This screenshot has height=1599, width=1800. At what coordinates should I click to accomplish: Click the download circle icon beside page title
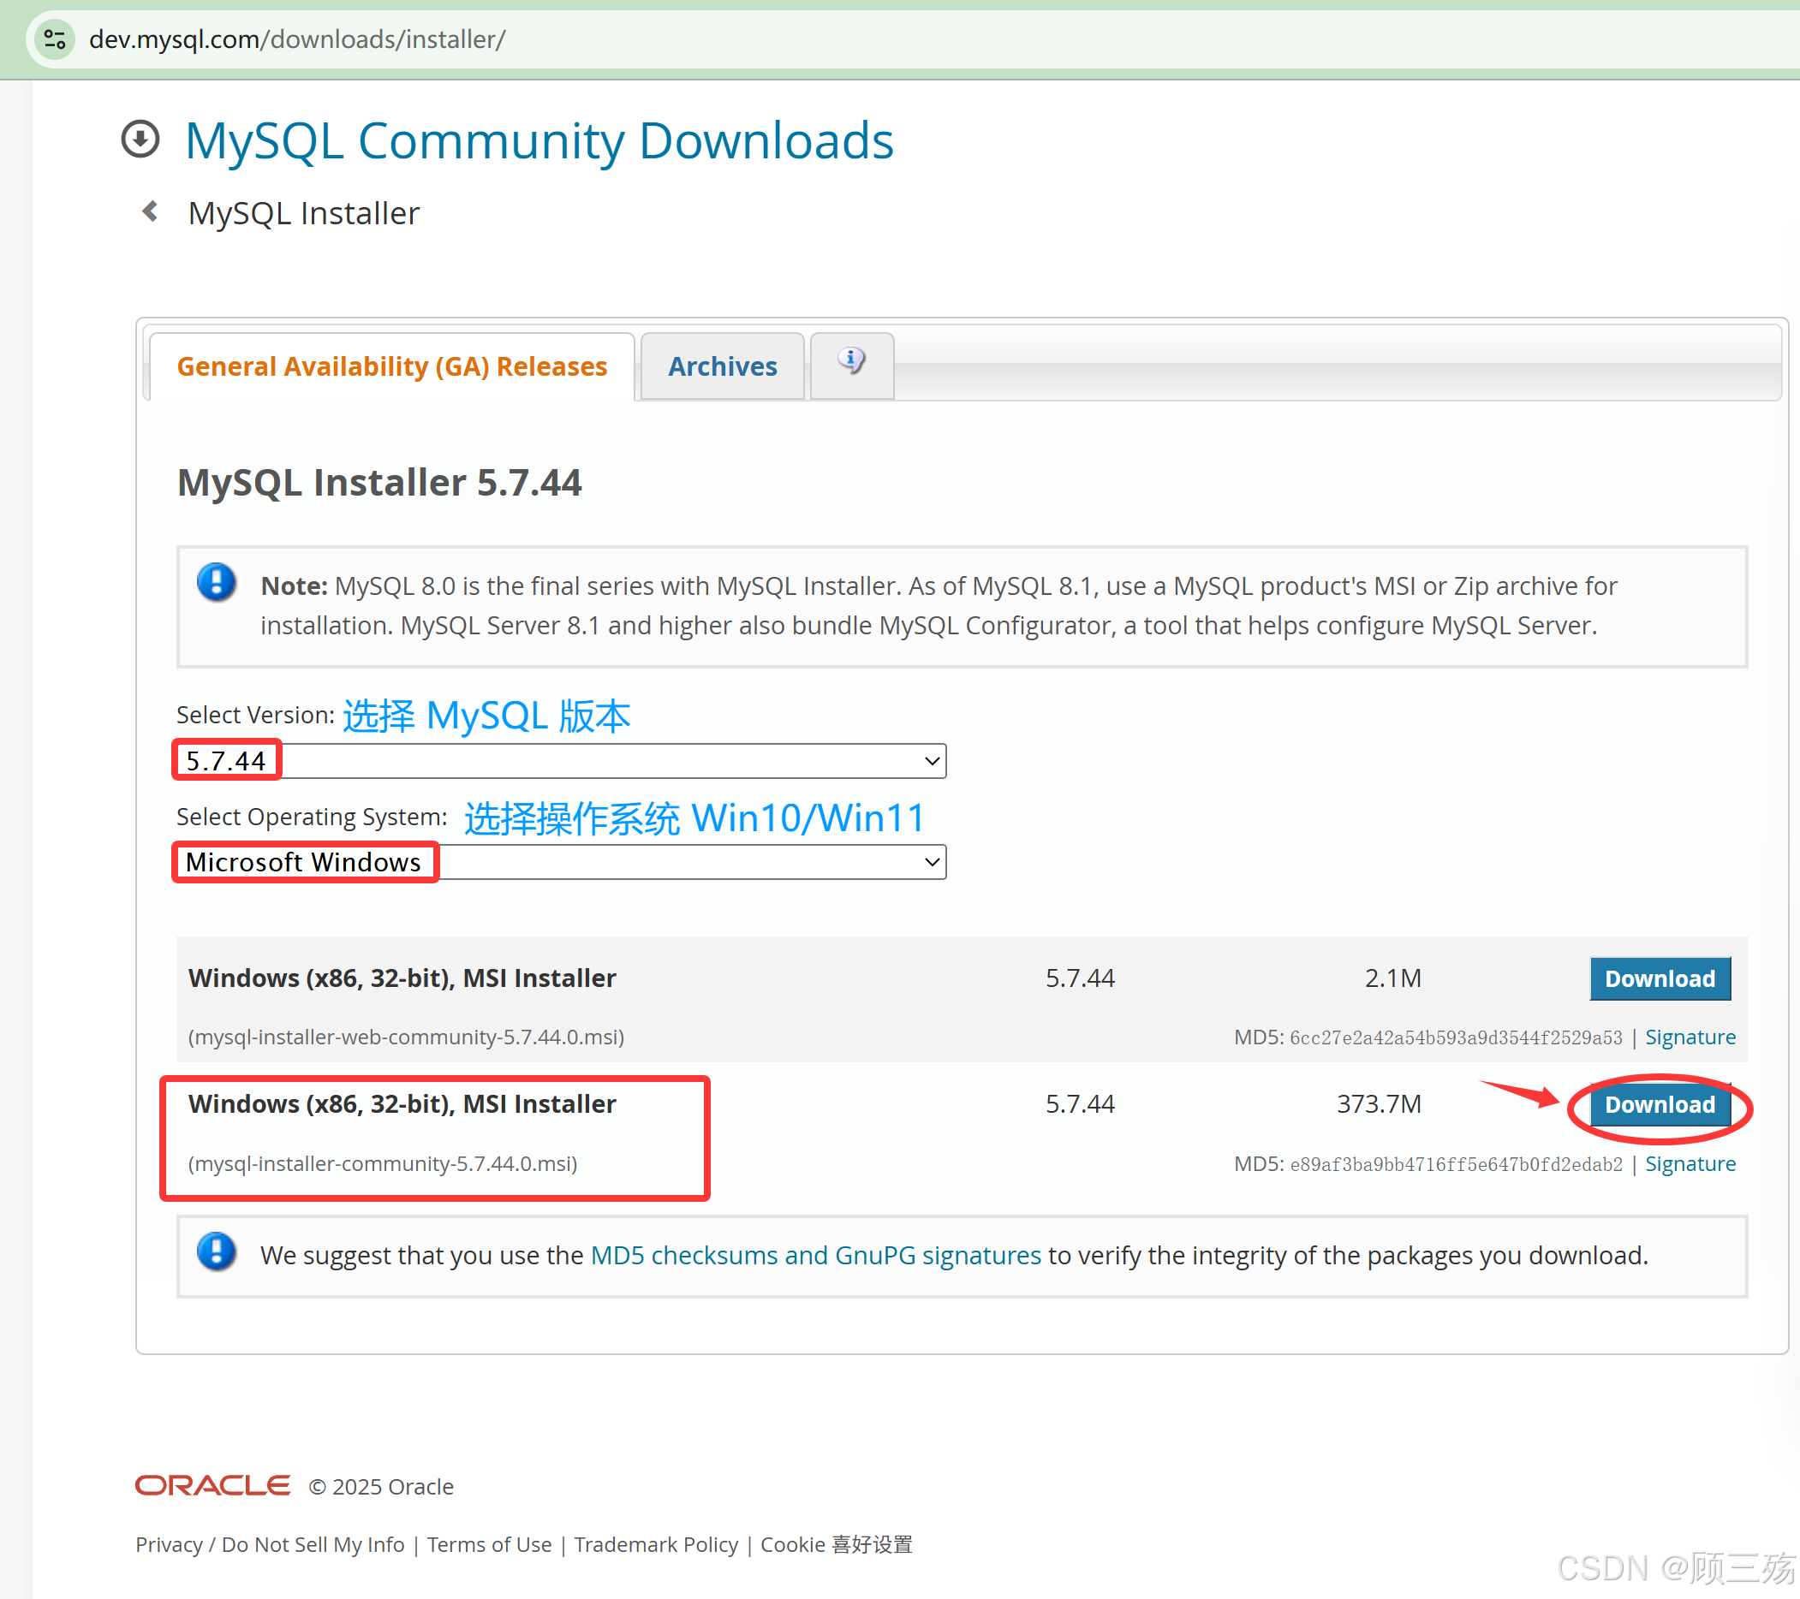pos(140,140)
